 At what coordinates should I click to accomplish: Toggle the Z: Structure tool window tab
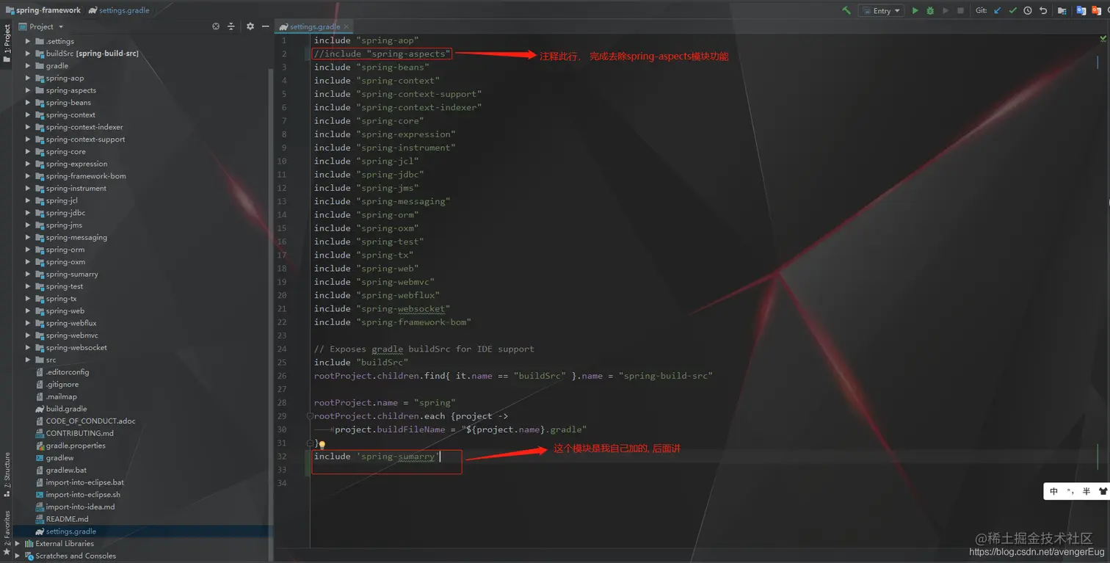(7, 473)
